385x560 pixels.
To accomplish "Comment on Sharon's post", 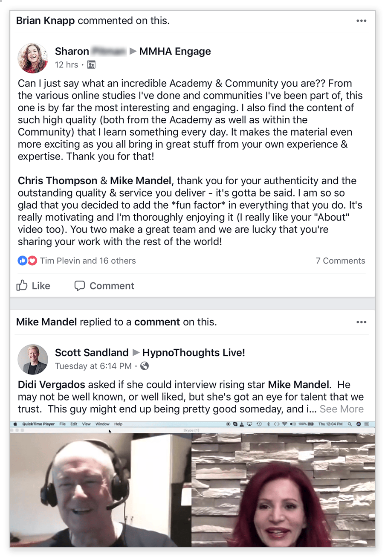I will click(x=104, y=286).
